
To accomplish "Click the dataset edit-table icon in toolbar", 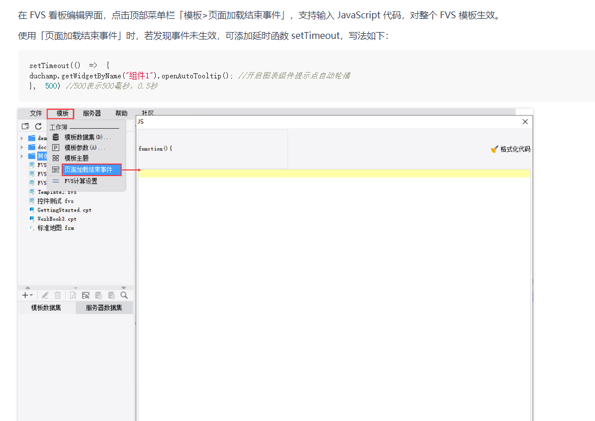I will coord(86,295).
